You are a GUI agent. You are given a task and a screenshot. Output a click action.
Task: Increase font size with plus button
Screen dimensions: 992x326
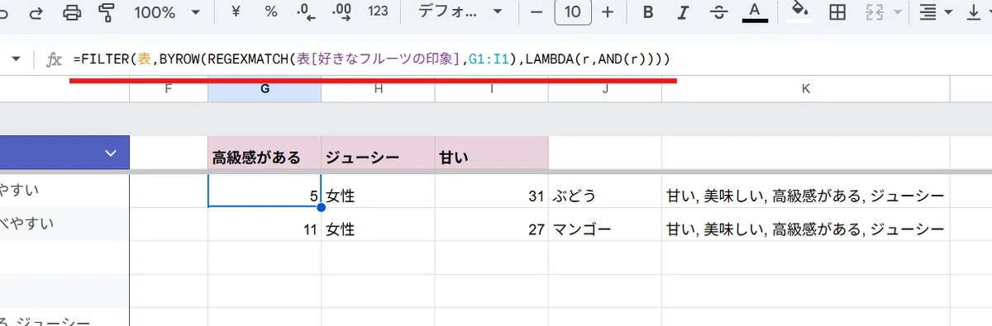(608, 12)
